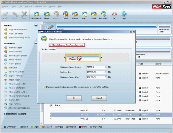The height and width of the screenshot is (133, 173).
Task: Open the Wizard menu
Action: tap(52, 7)
